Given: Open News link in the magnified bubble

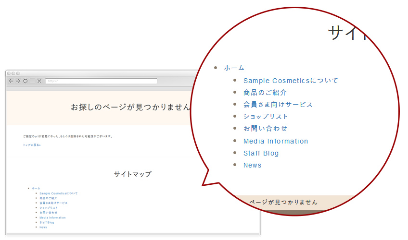Looking at the screenshot, I should (253, 165).
